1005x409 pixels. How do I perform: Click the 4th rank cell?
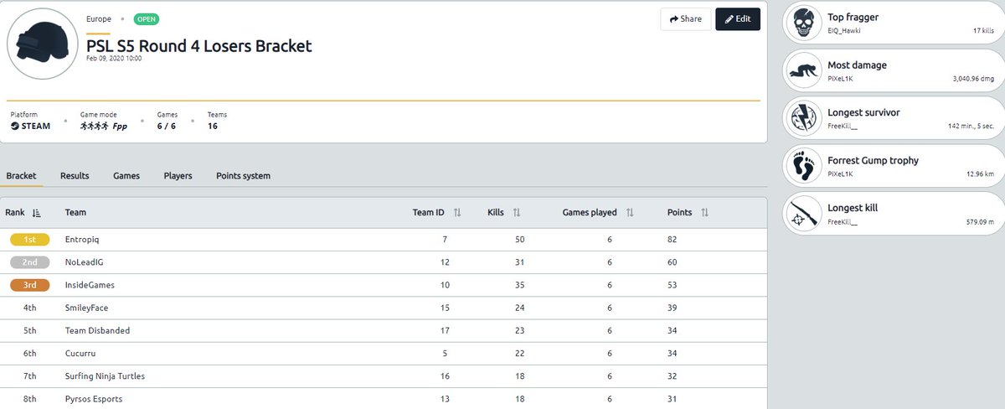(x=30, y=308)
